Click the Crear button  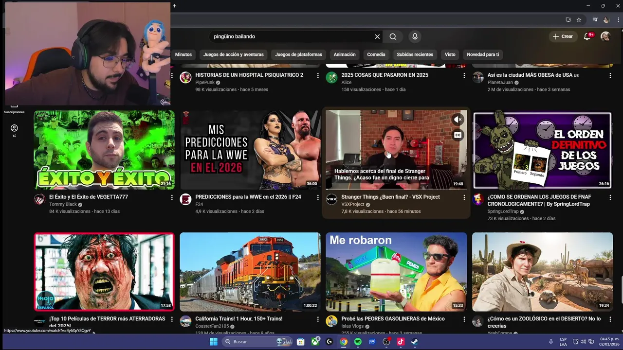pyautogui.click(x=563, y=36)
